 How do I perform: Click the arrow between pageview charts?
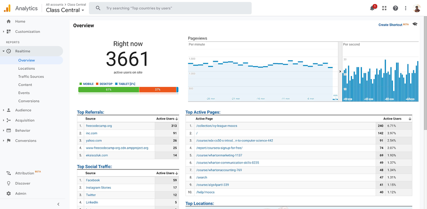click(340, 71)
